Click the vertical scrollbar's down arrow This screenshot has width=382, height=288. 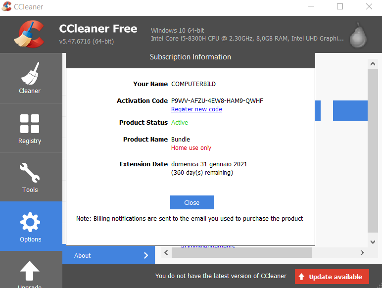point(373,242)
